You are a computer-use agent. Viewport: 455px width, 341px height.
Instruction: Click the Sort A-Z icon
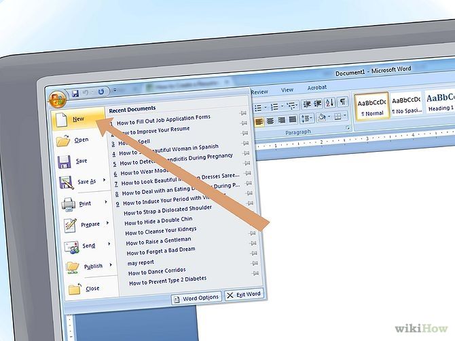click(x=329, y=102)
